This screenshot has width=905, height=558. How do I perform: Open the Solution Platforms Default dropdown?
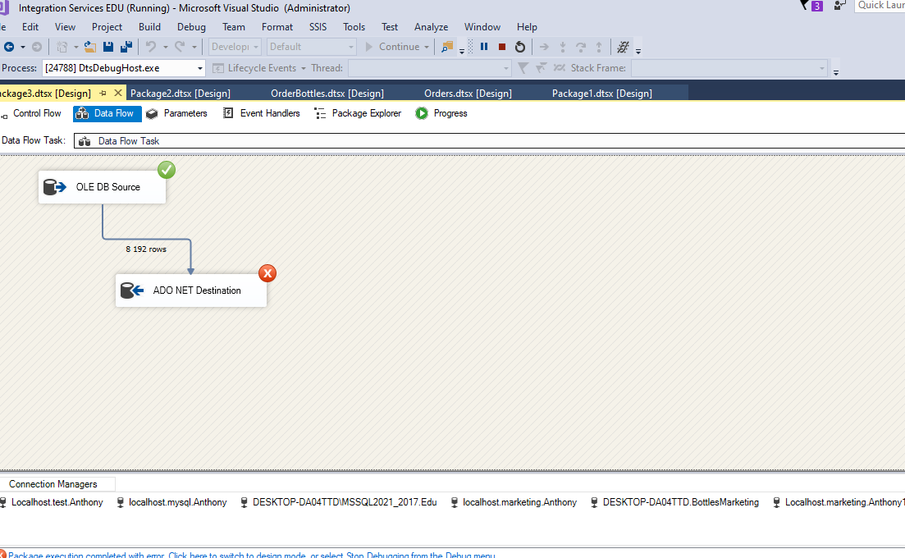click(311, 47)
